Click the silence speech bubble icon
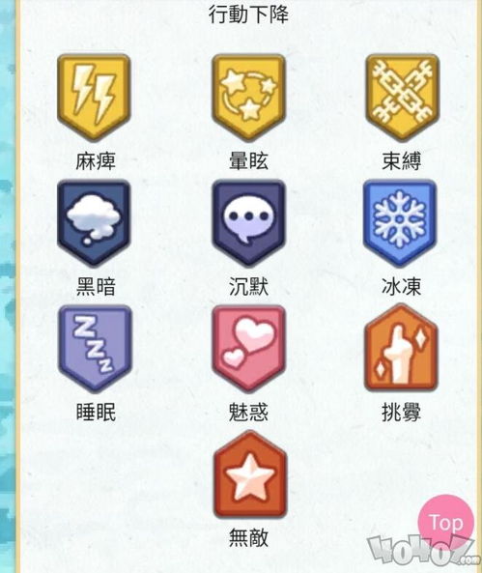 click(x=249, y=223)
